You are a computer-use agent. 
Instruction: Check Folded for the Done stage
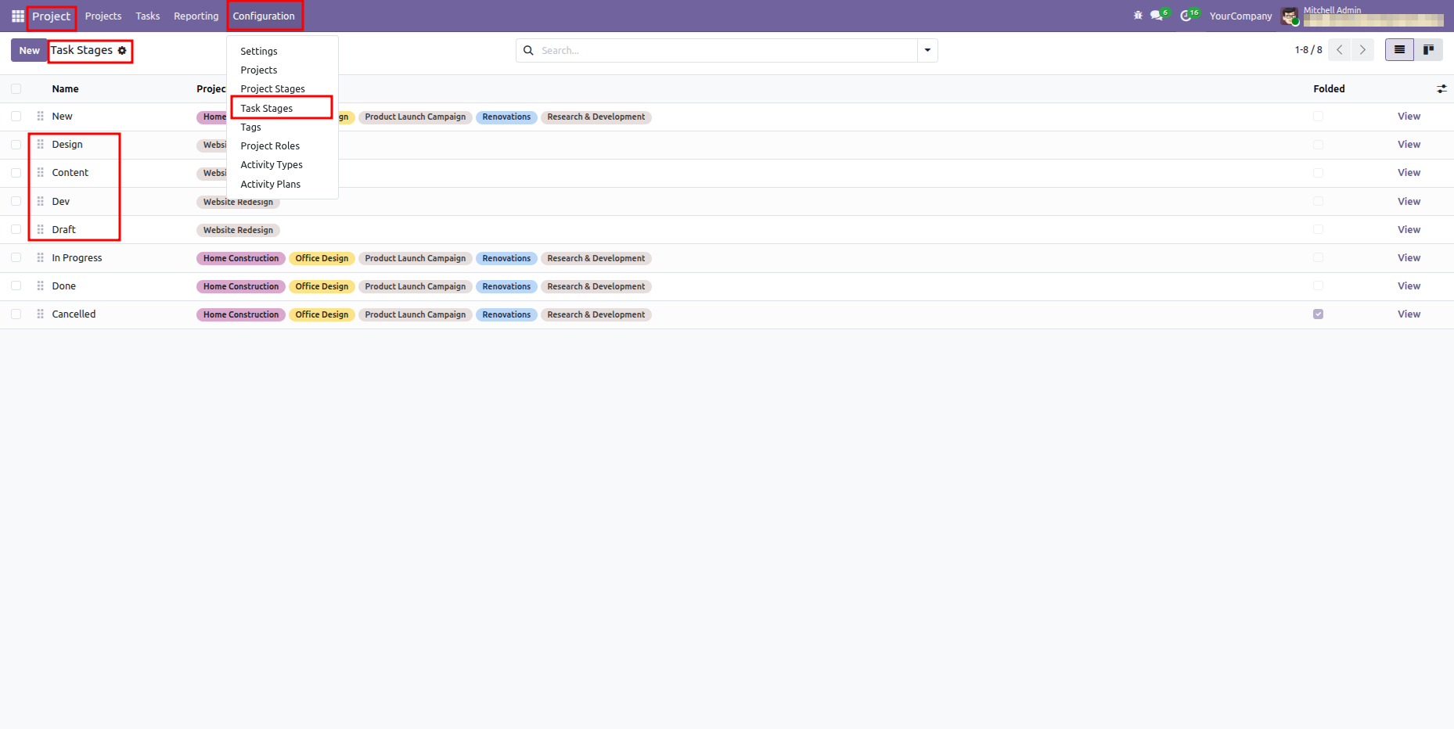tap(1318, 286)
